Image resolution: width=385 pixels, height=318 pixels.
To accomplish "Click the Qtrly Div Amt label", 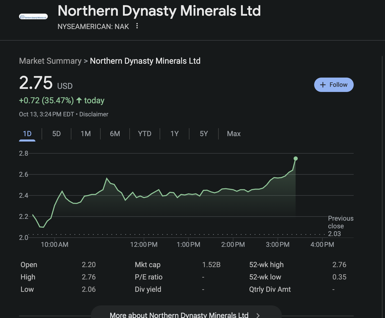I will pos(270,289).
